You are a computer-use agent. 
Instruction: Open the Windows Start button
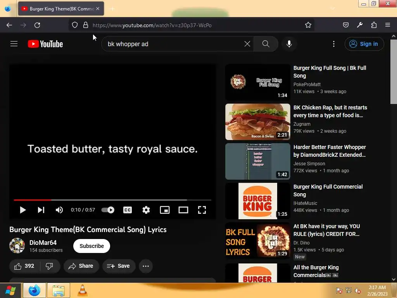point(10,290)
